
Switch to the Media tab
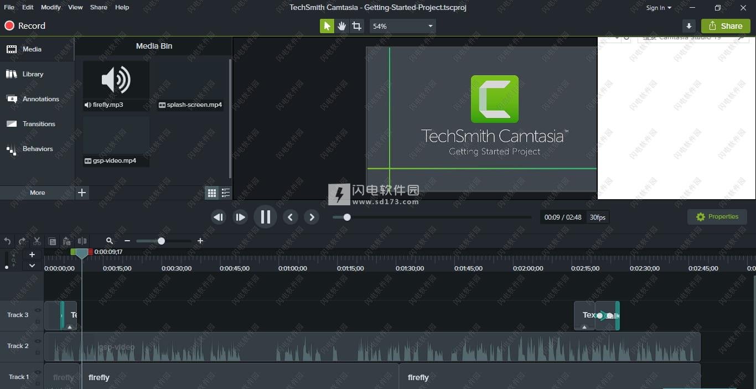point(37,49)
